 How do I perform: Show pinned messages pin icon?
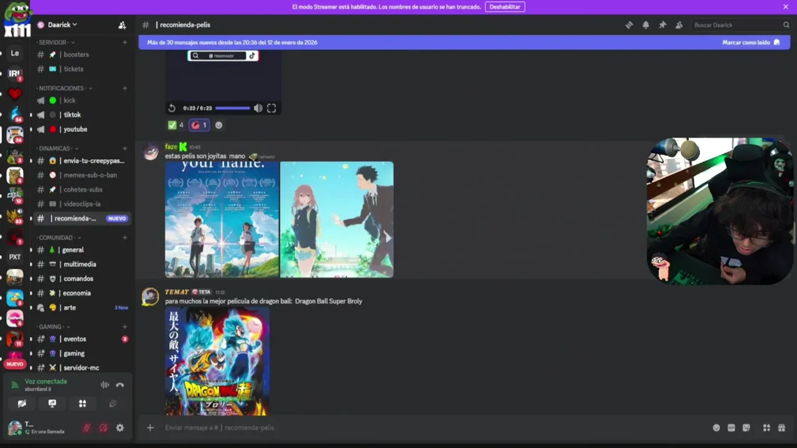[663, 25]
